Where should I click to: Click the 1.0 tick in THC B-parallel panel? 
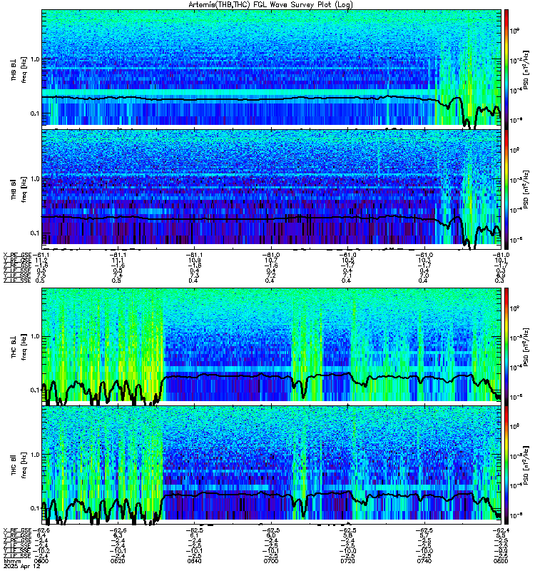pyautogui.click(x=34, y=455)
